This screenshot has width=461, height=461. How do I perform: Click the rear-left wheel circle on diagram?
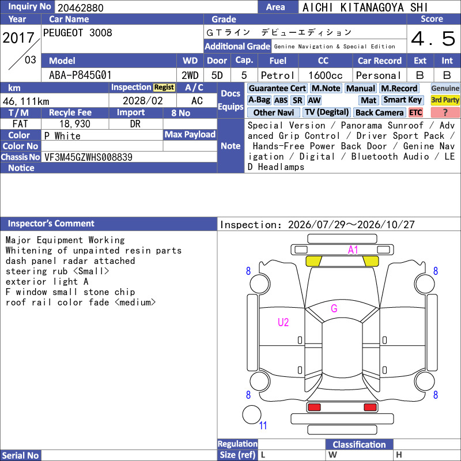(x=260, y=381)
